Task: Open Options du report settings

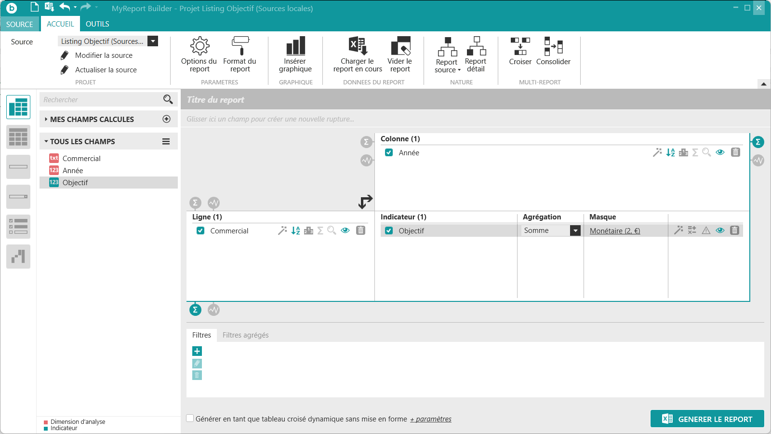Action: pyautogui.click(x=199, y=54)
